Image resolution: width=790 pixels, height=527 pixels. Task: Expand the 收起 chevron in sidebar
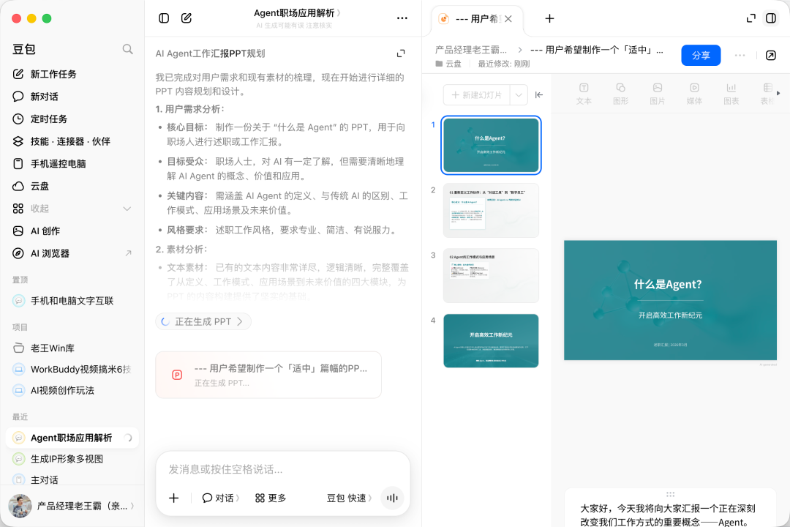pyautogui.click(x=127, y=209)
